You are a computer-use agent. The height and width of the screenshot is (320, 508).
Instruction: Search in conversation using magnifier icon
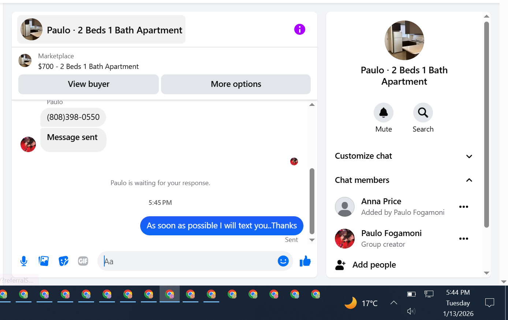[x=423, y=113]
